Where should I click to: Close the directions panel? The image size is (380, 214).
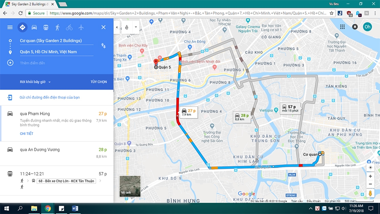pyautogui.click(x=103, y=27)
